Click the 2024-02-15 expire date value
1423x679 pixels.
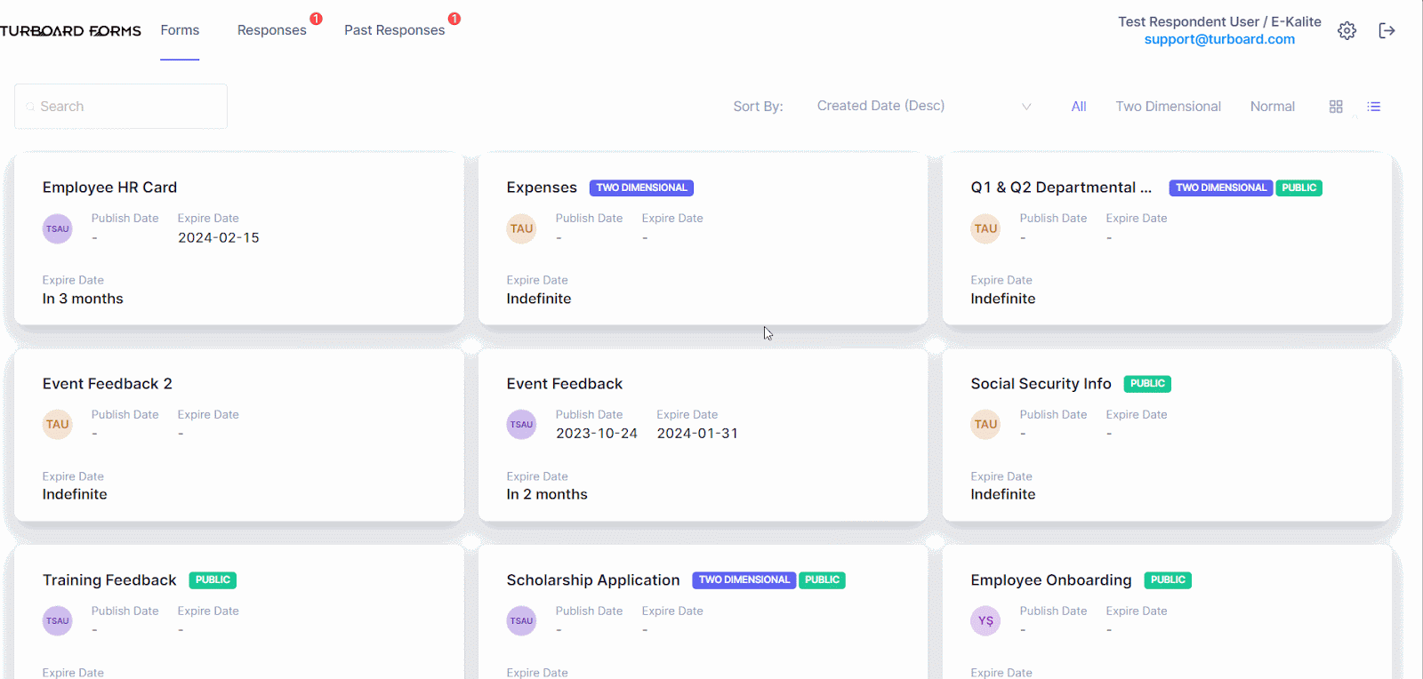click(x=219, y=238)
